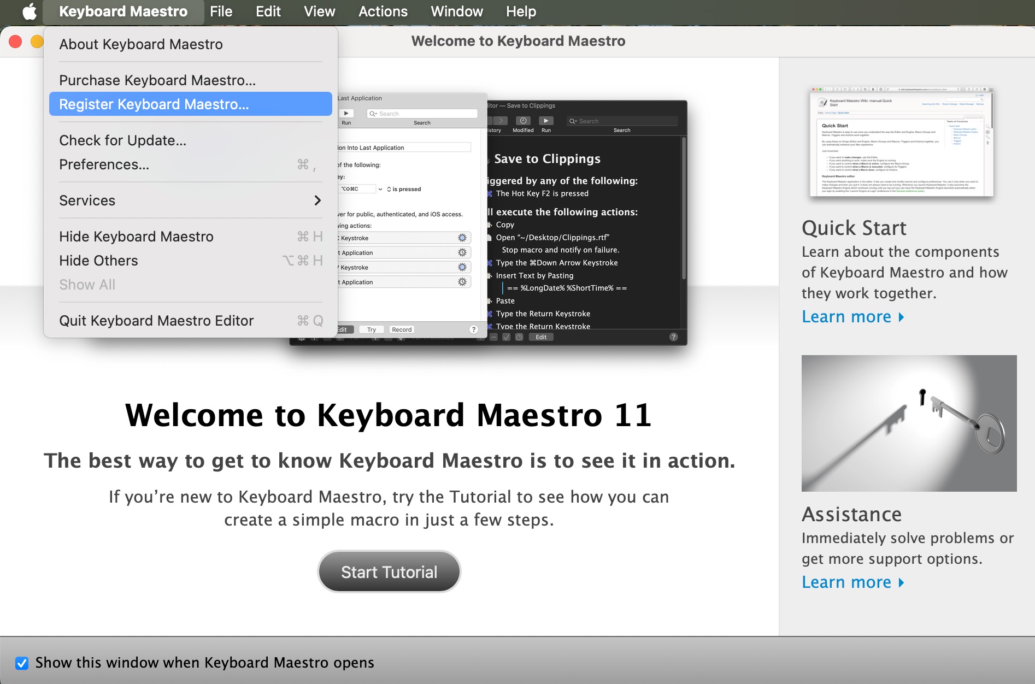Follow the Quick Start Learn more link
The image size is (1035, 684).
click(x=846, y=317)
